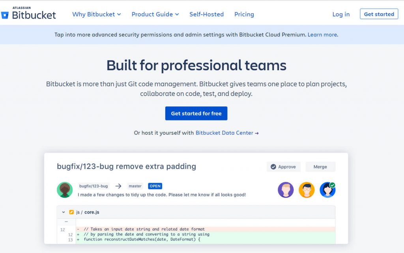Click Learn more in the Premium banner

(322, 35)
